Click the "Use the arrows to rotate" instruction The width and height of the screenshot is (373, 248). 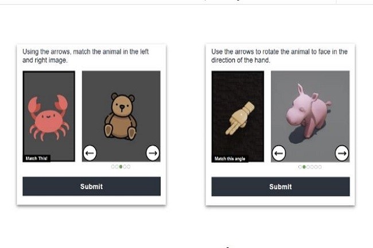click(x=279, y=56)
